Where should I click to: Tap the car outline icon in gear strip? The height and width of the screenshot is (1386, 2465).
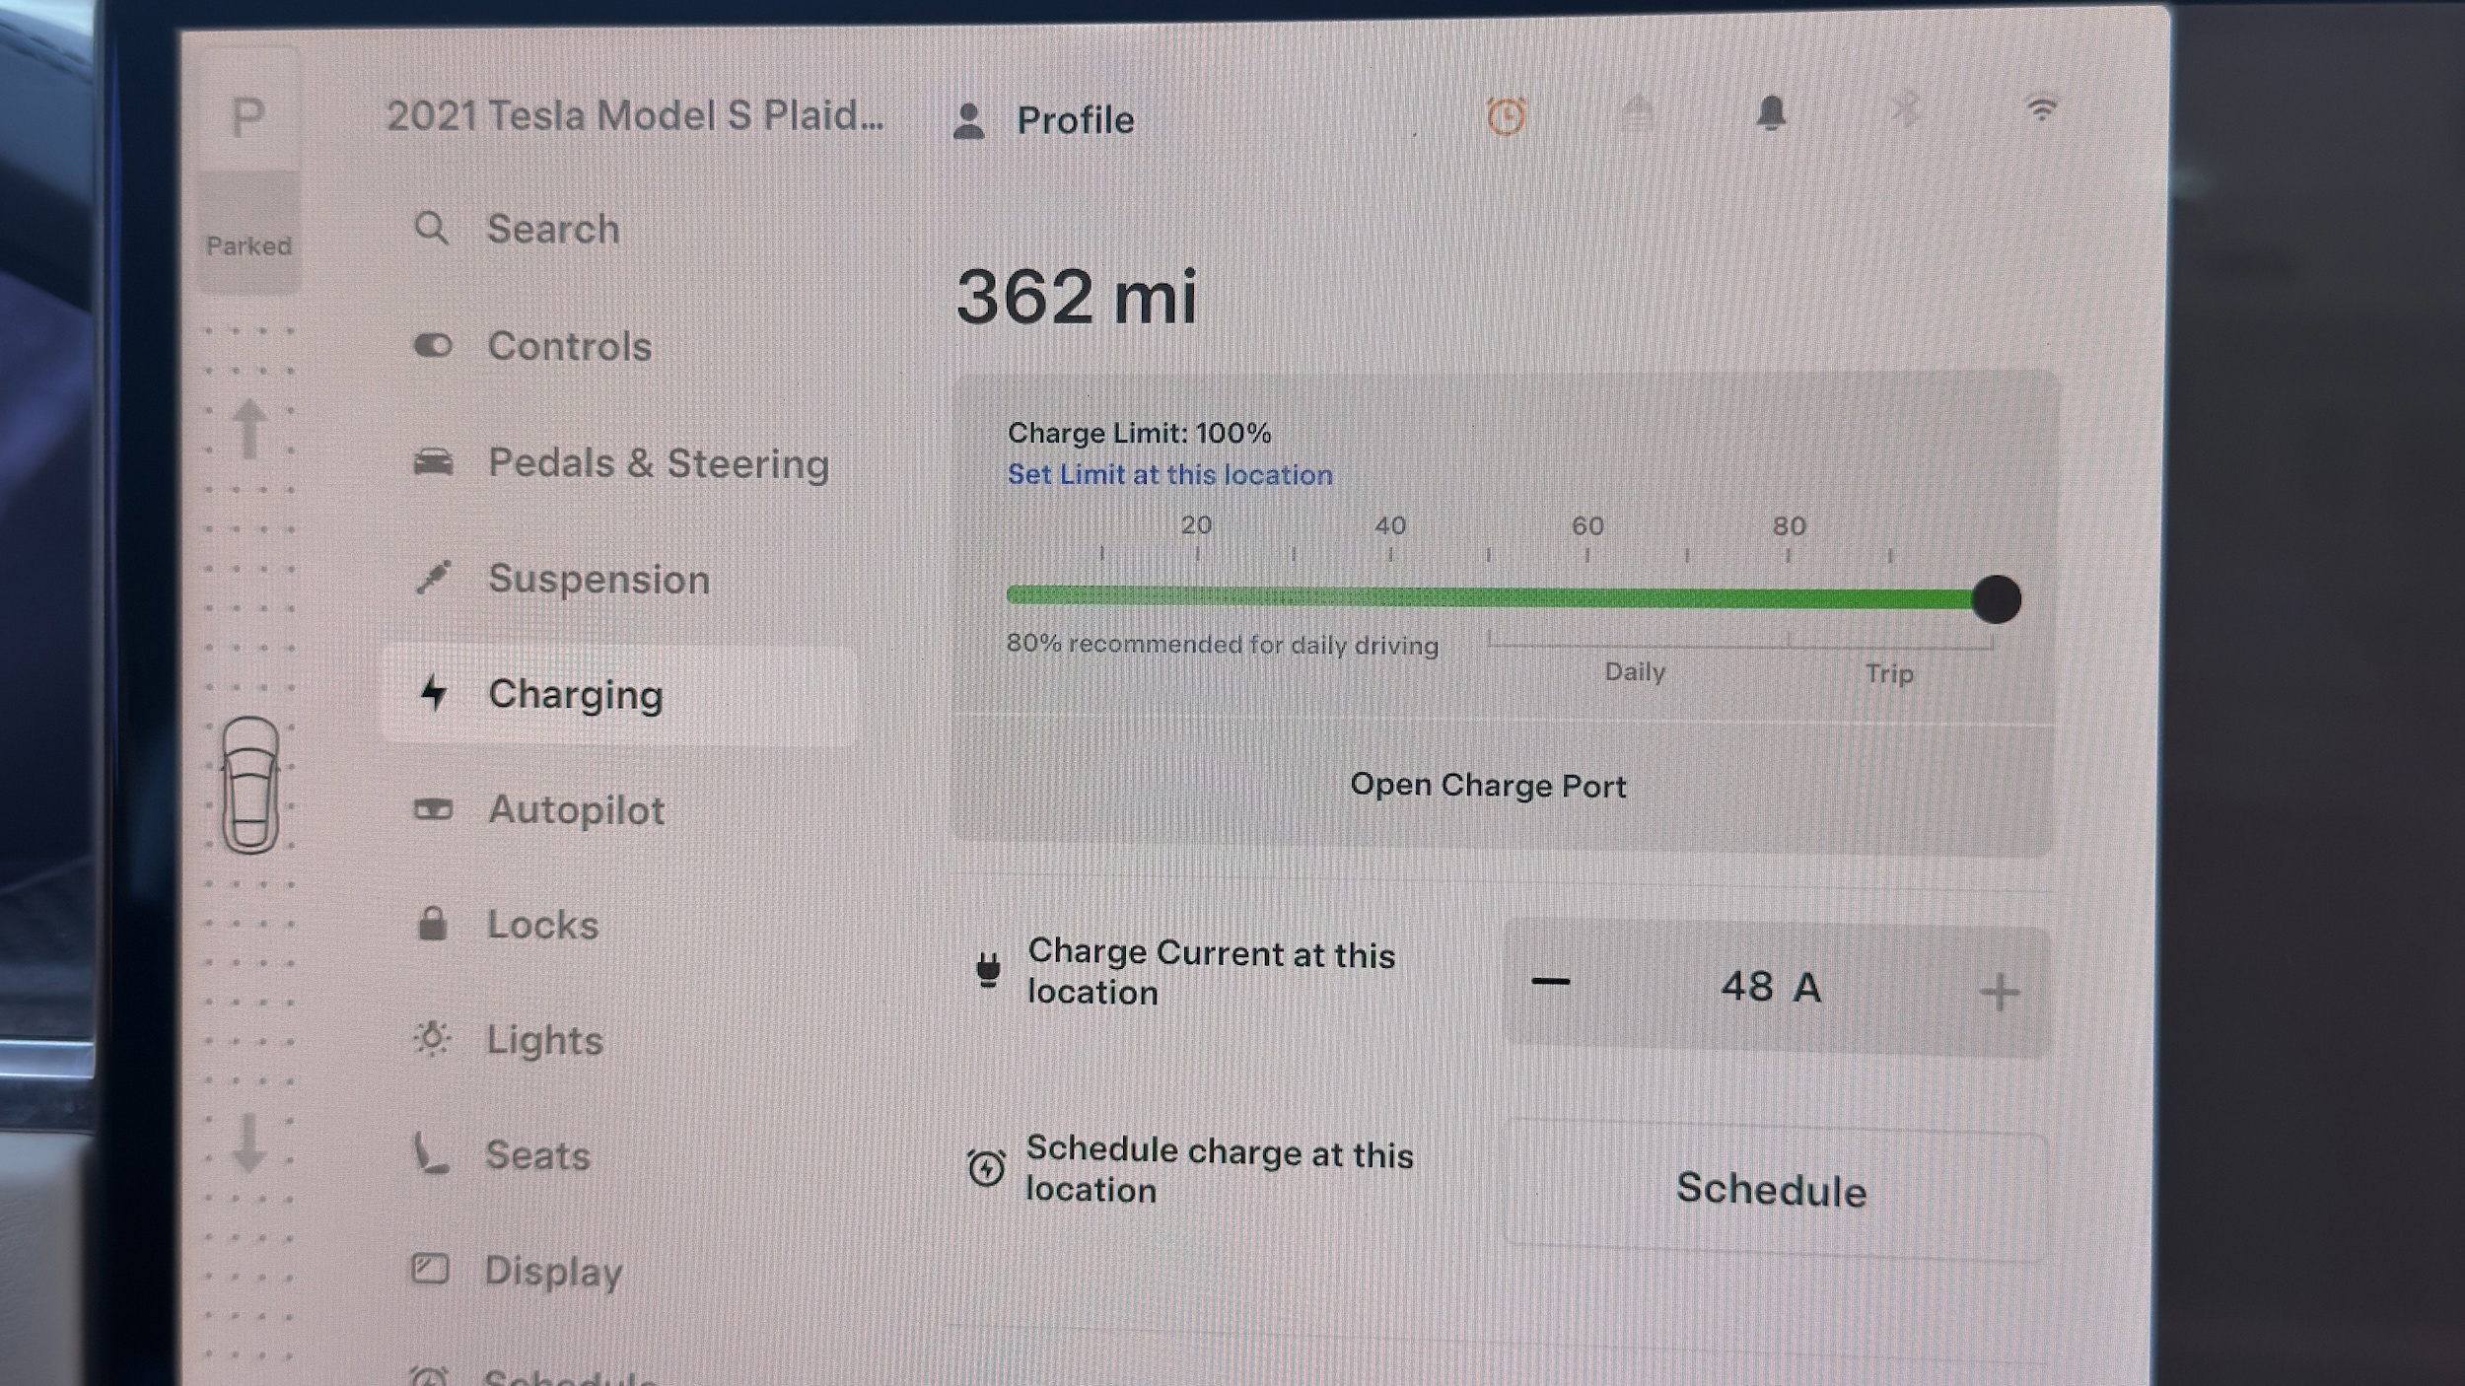[x=250, y=785]
